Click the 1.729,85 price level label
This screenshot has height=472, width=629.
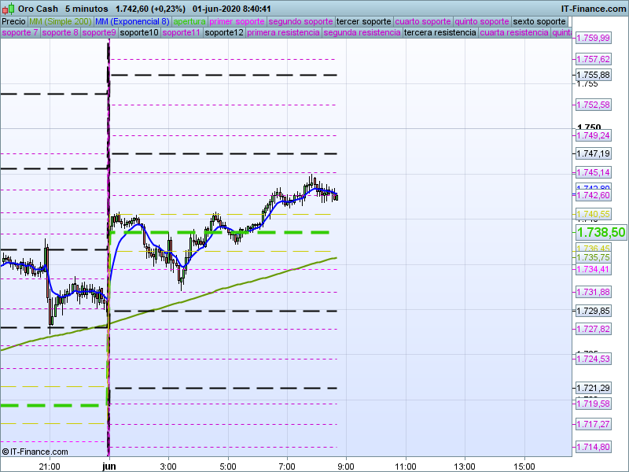594,311
